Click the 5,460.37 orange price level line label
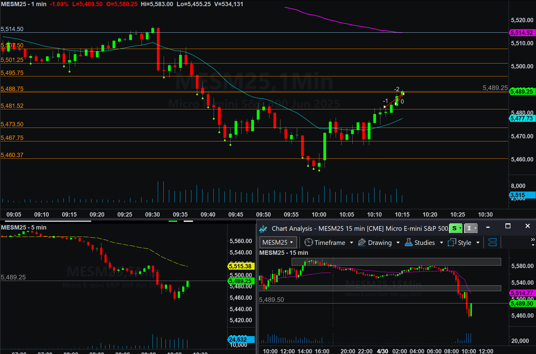Image resolution: width=536 pixels, height=354 pixels. (12, 155)
